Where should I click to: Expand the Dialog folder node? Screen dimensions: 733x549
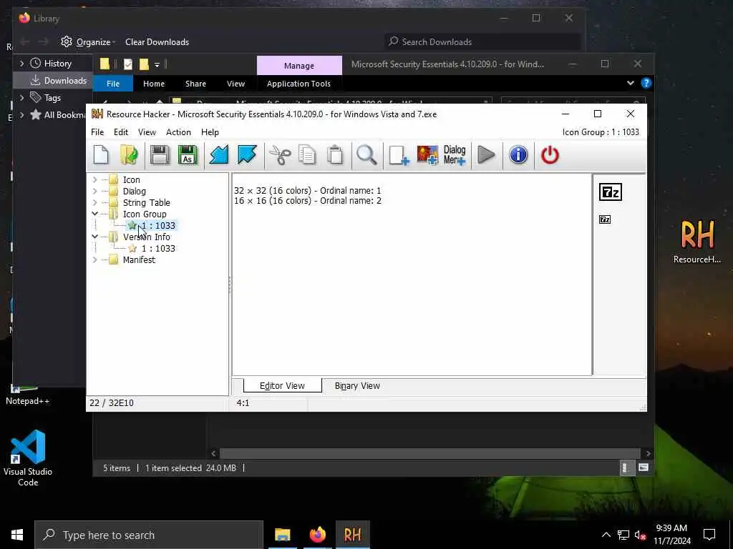point(95,191)
